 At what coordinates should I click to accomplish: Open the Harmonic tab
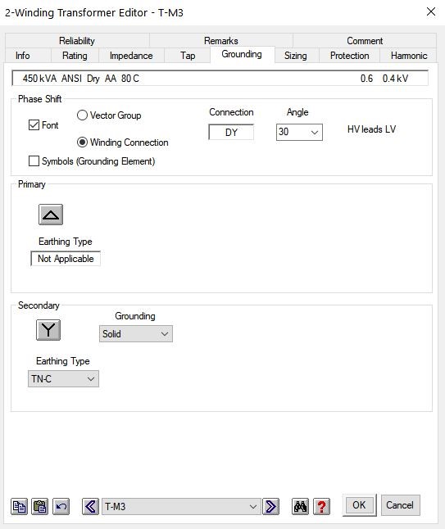409,56
